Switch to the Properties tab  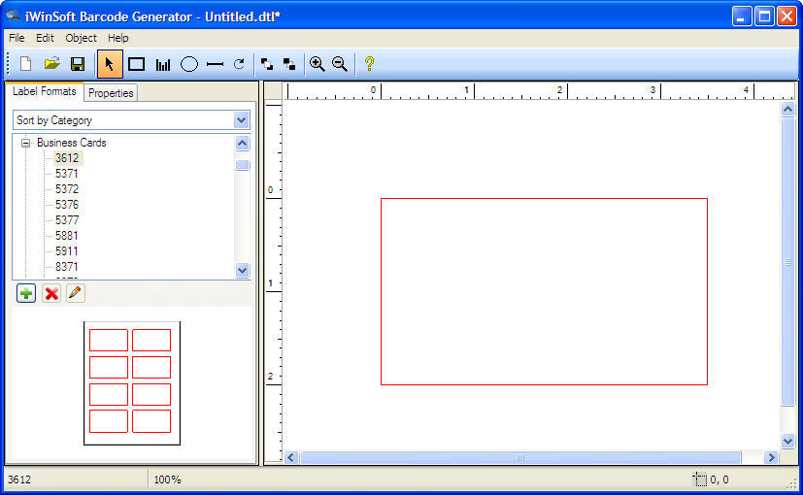pos(111,93)
